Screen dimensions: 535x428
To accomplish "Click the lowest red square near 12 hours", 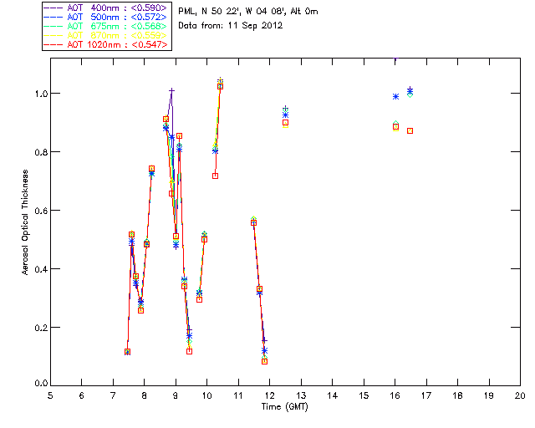I will (x=264, y=361).
